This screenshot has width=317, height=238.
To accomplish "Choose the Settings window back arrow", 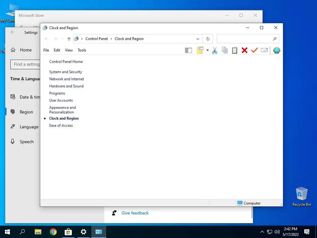I will [13, 32].
